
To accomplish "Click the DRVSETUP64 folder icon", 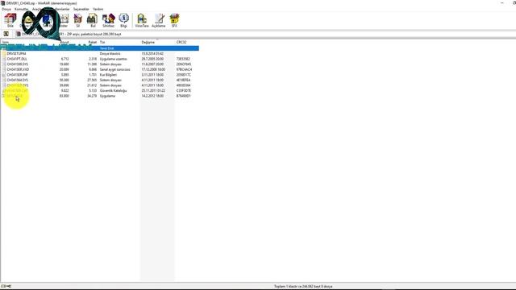I will [4, 53].
